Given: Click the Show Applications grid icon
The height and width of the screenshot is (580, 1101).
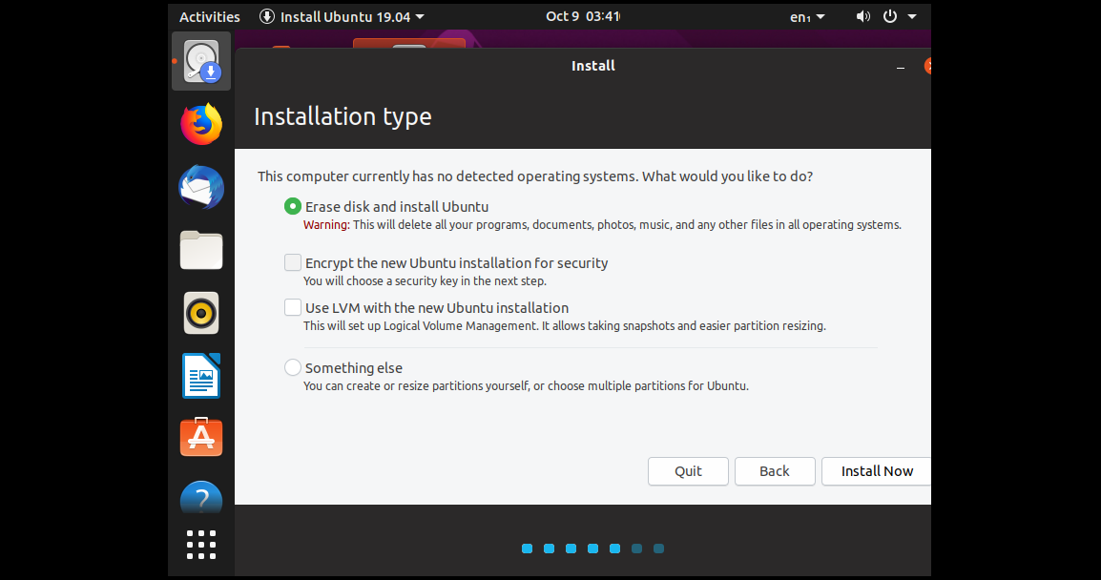Looking at the screenshot, I should click(x=200, y=544).
